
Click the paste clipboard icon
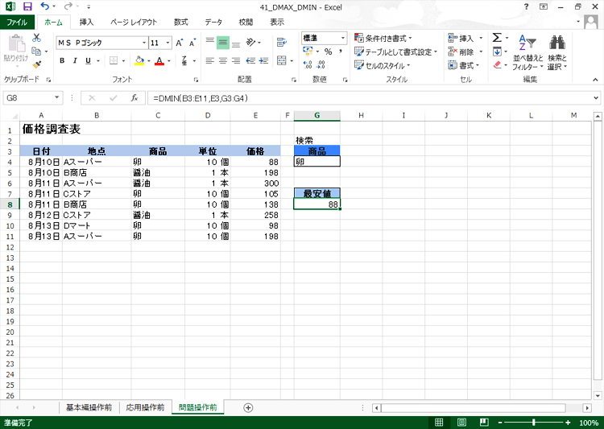pyautogui.click(x=17, y=43)
